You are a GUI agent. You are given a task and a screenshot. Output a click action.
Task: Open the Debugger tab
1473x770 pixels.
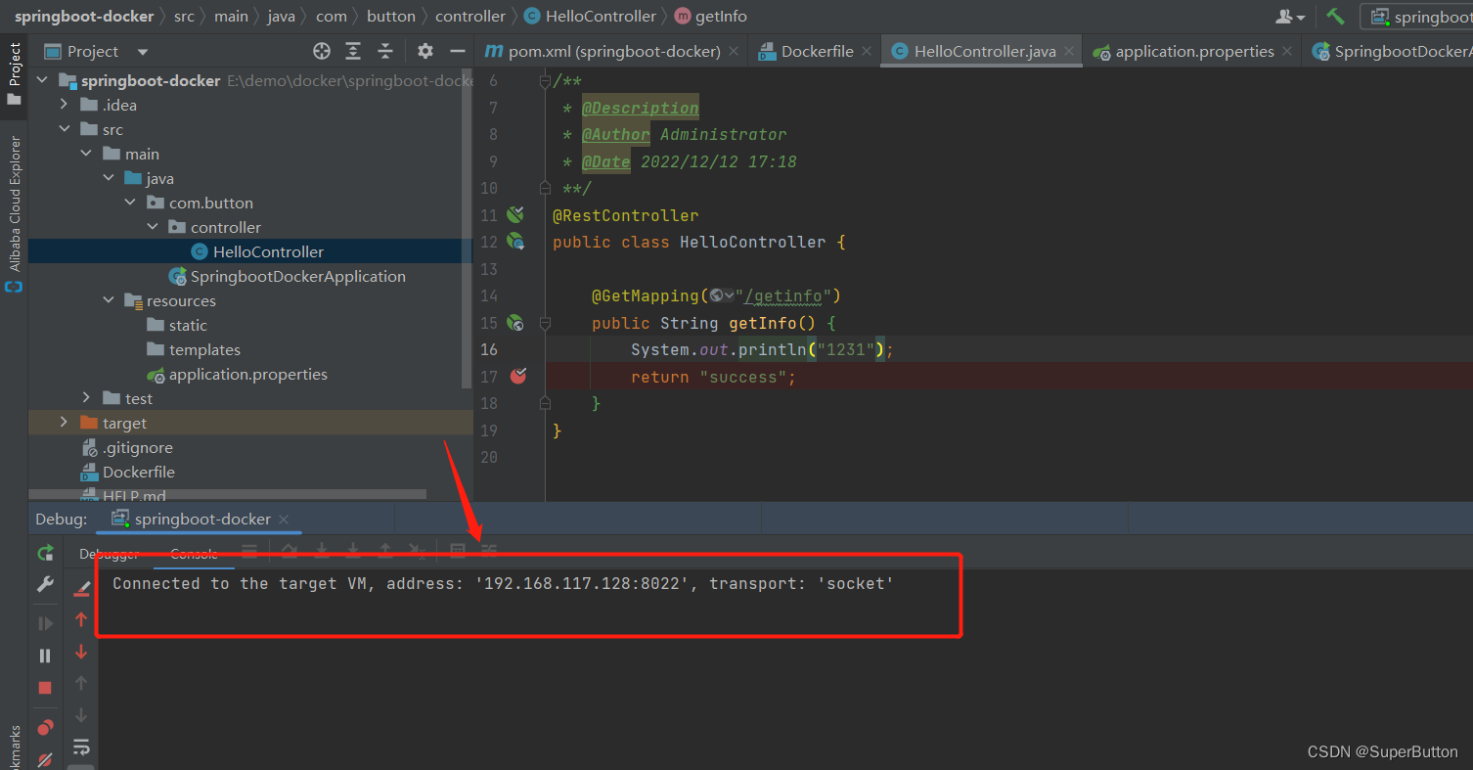(x=110, y=554)
